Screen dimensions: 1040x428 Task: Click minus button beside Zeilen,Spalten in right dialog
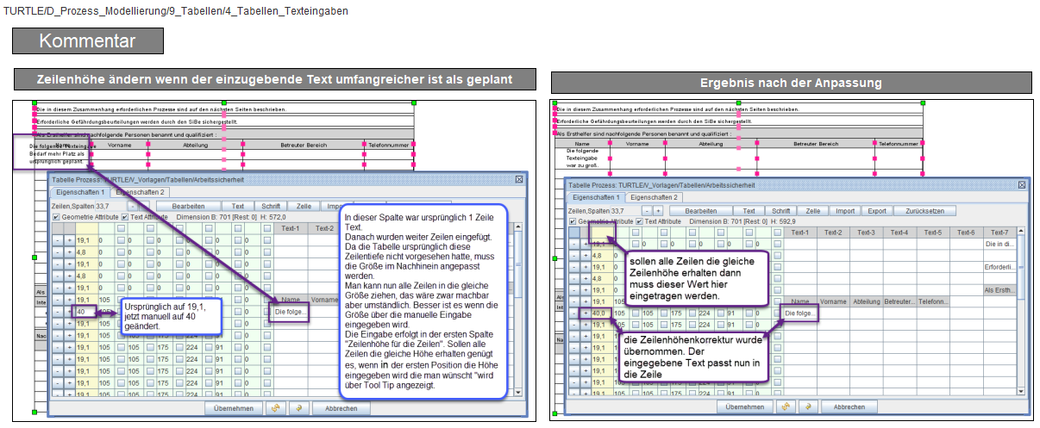[647, 211]
